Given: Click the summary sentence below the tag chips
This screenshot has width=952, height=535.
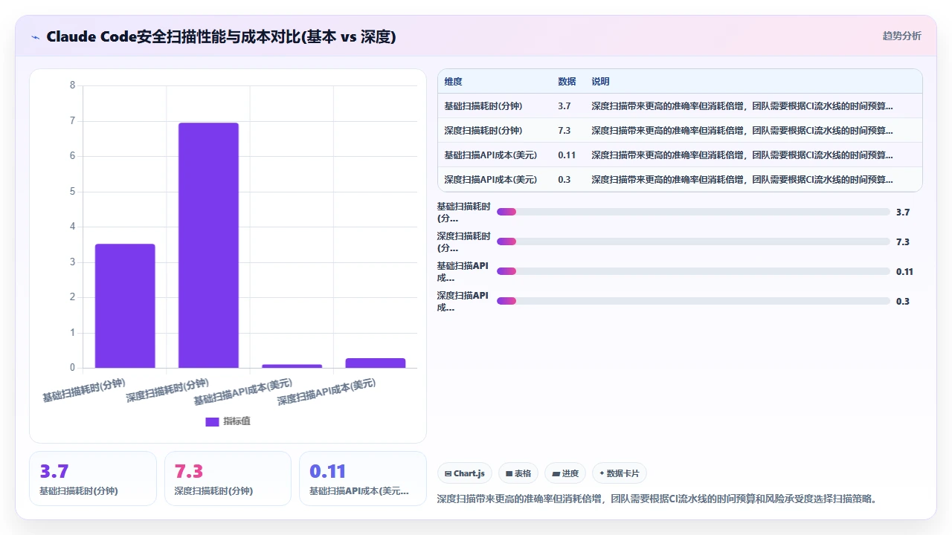Looking at the screenshot, I should click(658, 499).
